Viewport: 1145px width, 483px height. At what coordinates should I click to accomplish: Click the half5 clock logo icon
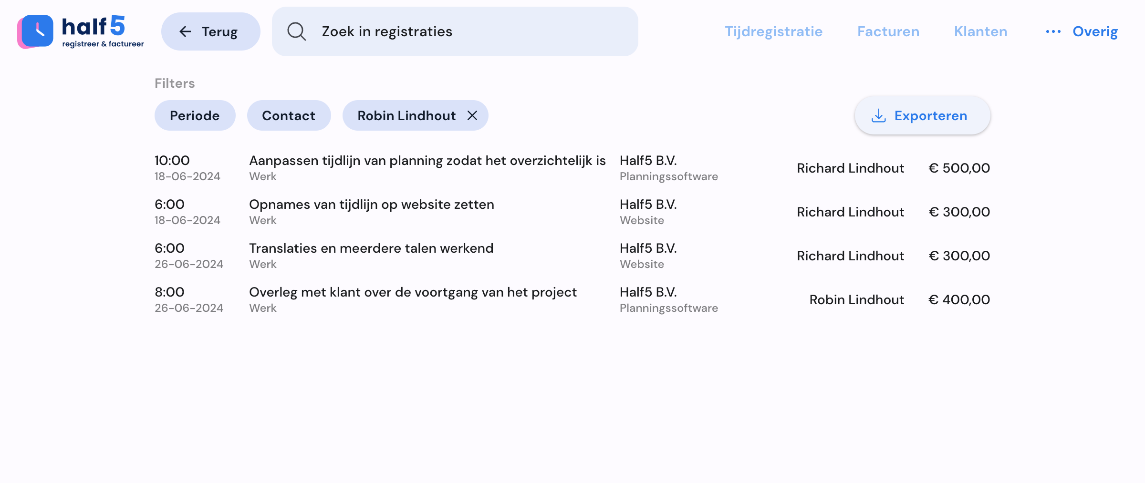click(35, 31)
